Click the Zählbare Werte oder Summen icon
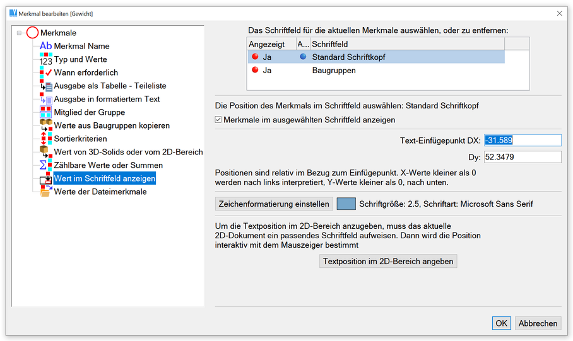Screen dimensions: 573x341 pyautogui.click(x=45, y=165)
